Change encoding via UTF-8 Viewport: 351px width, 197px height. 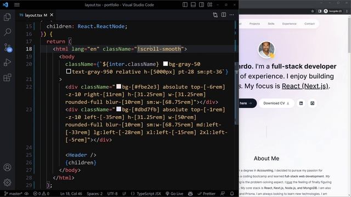(112, 194)
